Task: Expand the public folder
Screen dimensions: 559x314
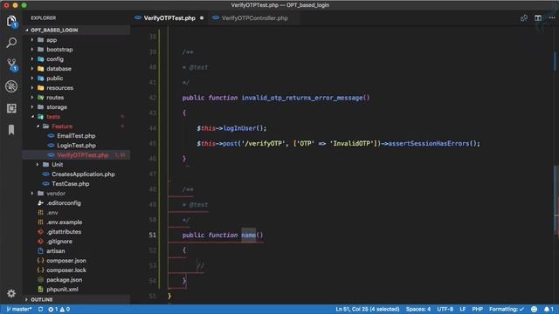Action: [54, 78]
